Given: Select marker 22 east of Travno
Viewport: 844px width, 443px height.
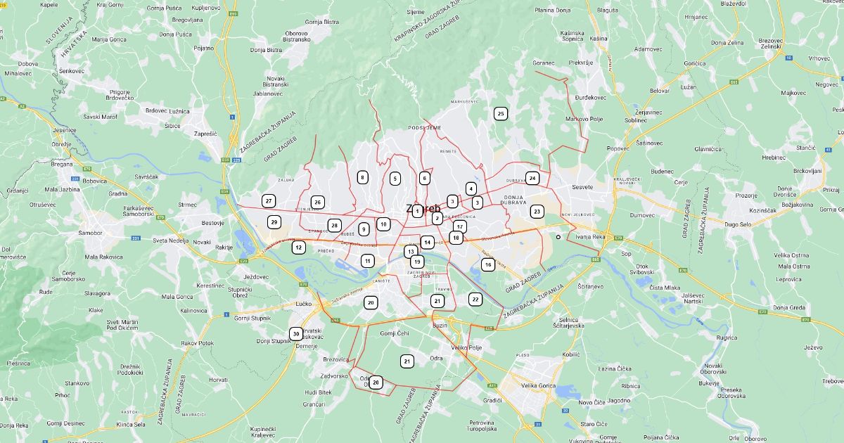Looking at the screenshot, I should click(475, 299).
